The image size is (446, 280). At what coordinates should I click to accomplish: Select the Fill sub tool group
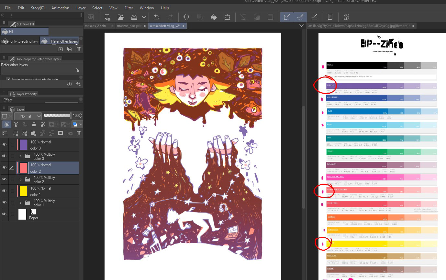pyautogui.click(x=25, y=31)
